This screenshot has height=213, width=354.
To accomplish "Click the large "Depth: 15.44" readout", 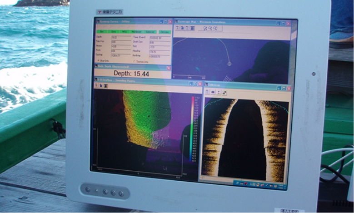I will 131,74.
